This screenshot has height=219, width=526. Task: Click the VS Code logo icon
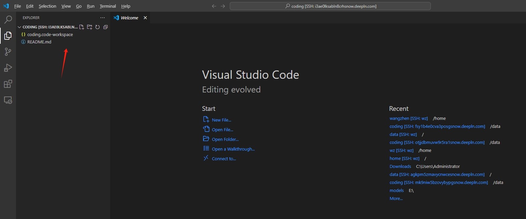click(6, 6)
